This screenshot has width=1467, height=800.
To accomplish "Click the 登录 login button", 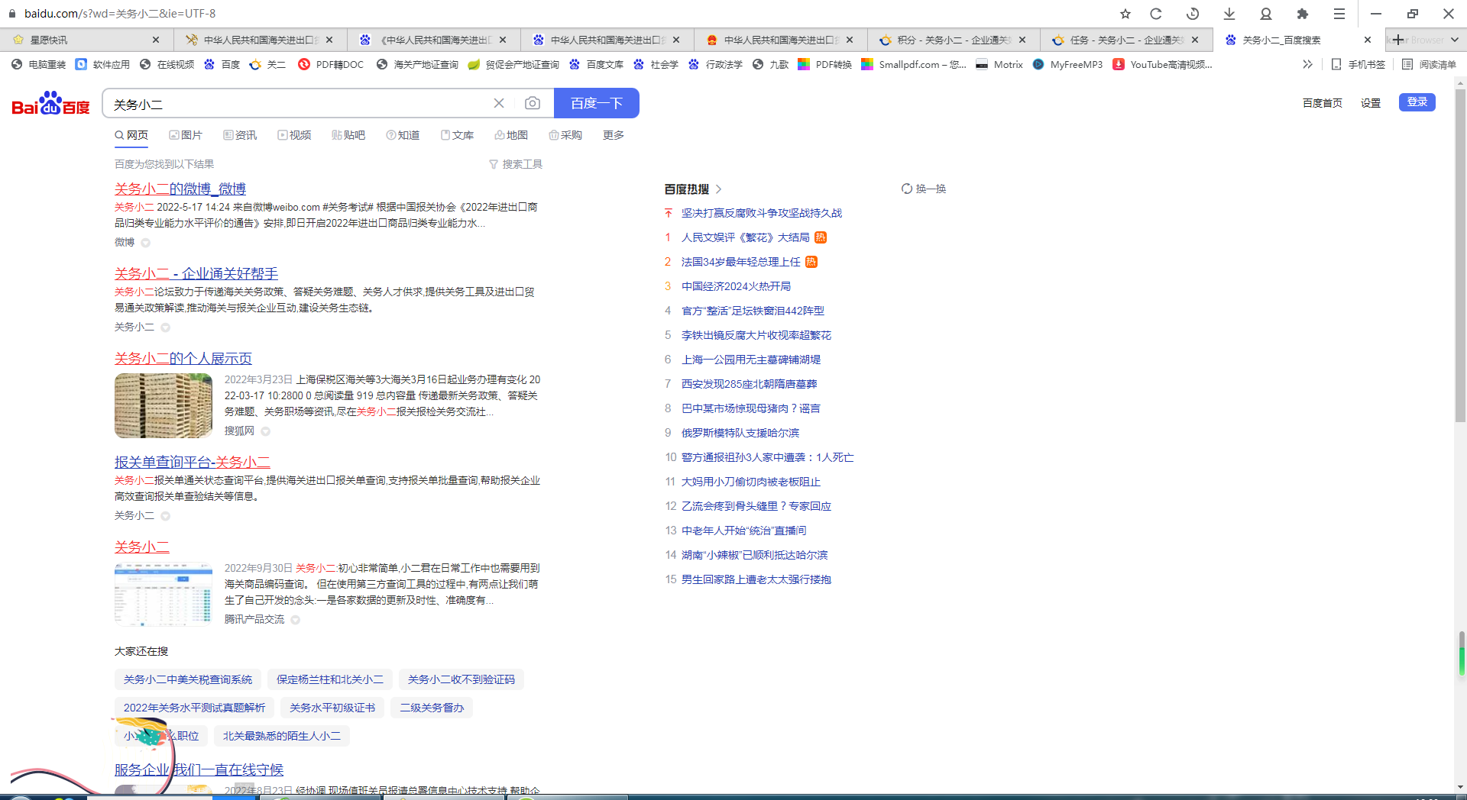I will pos(1417,102).
